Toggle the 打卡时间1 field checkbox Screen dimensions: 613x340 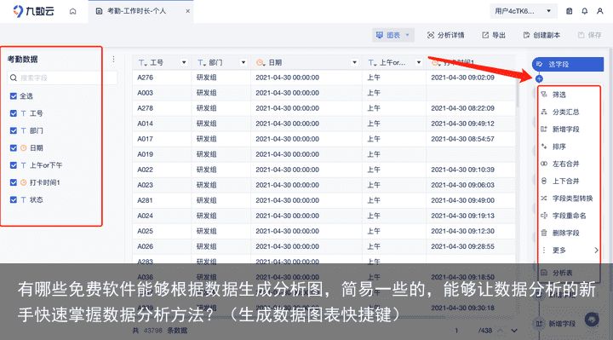[14, 182]
